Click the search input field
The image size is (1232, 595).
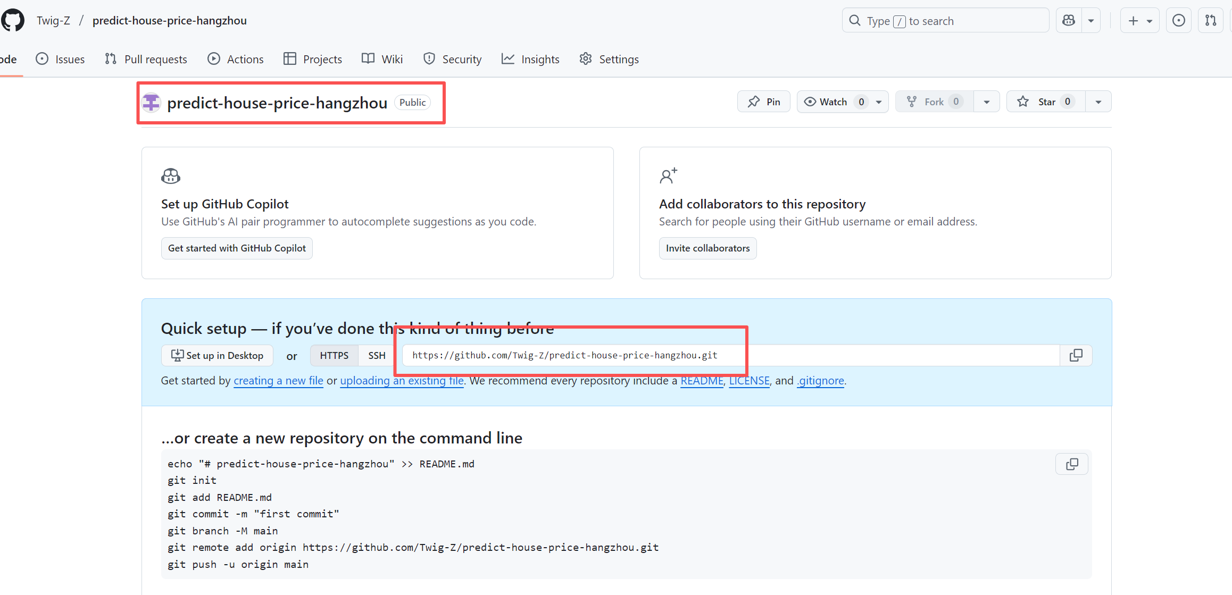pyautogui.click(x=945, y=21)
